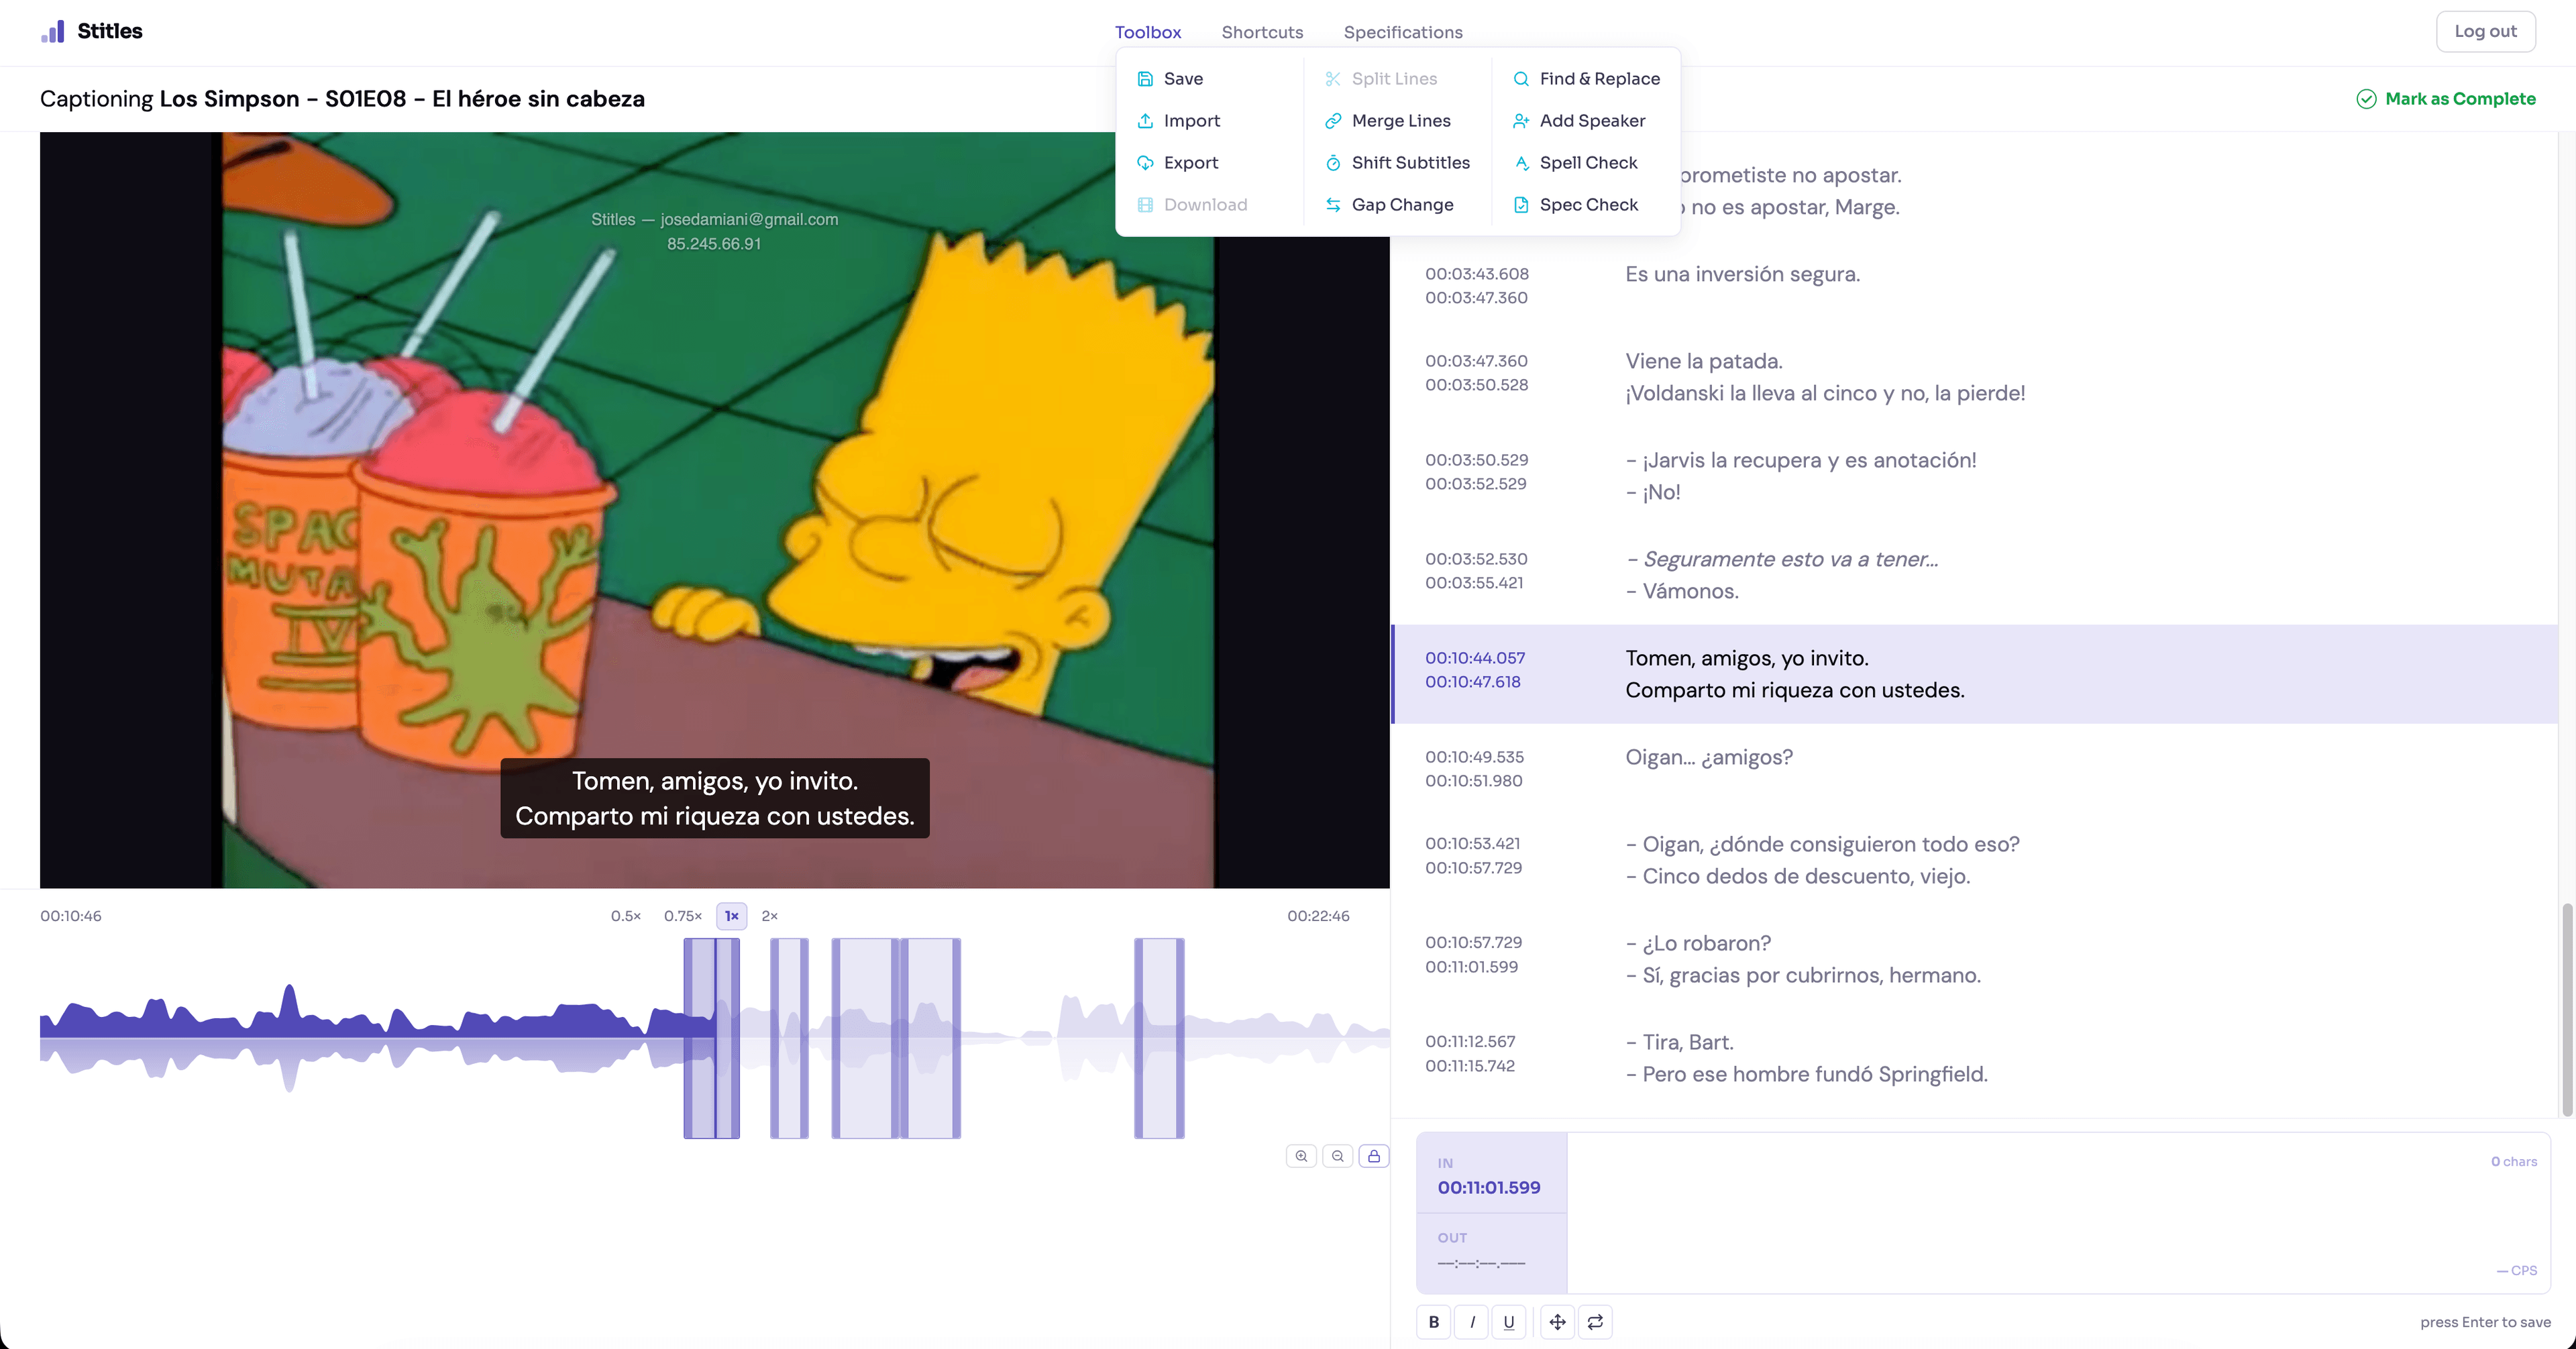Click timestamp 00:11:12.567

(1470, 1042)
